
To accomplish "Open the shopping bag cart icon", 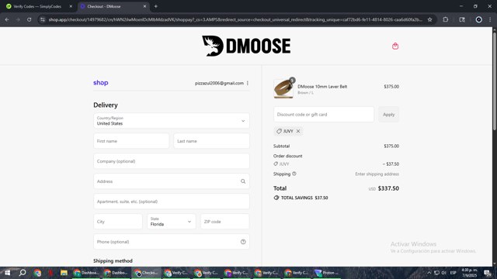I will 395,46.
